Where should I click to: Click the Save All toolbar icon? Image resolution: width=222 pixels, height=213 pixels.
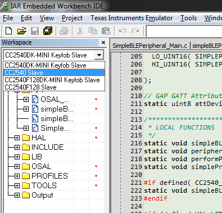click(x=48, y=31)
